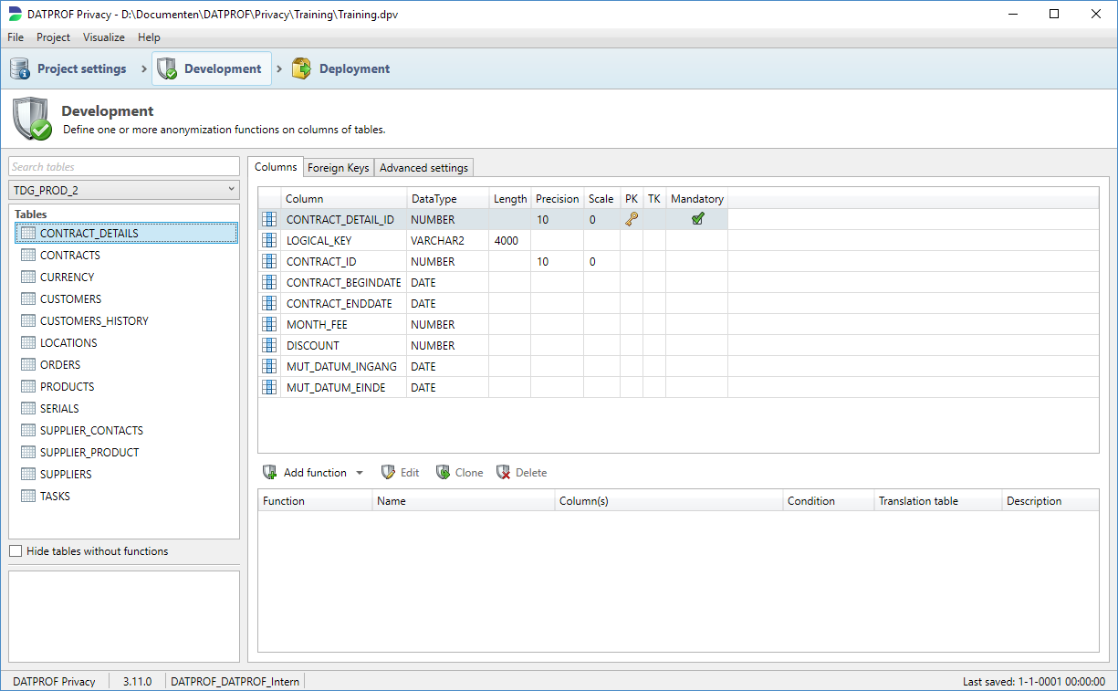This screenshot has width=1118, height=691.
Task: Click the primary key icon for CONTRACT_DETAIL_ID
Action: click(632, 219)
